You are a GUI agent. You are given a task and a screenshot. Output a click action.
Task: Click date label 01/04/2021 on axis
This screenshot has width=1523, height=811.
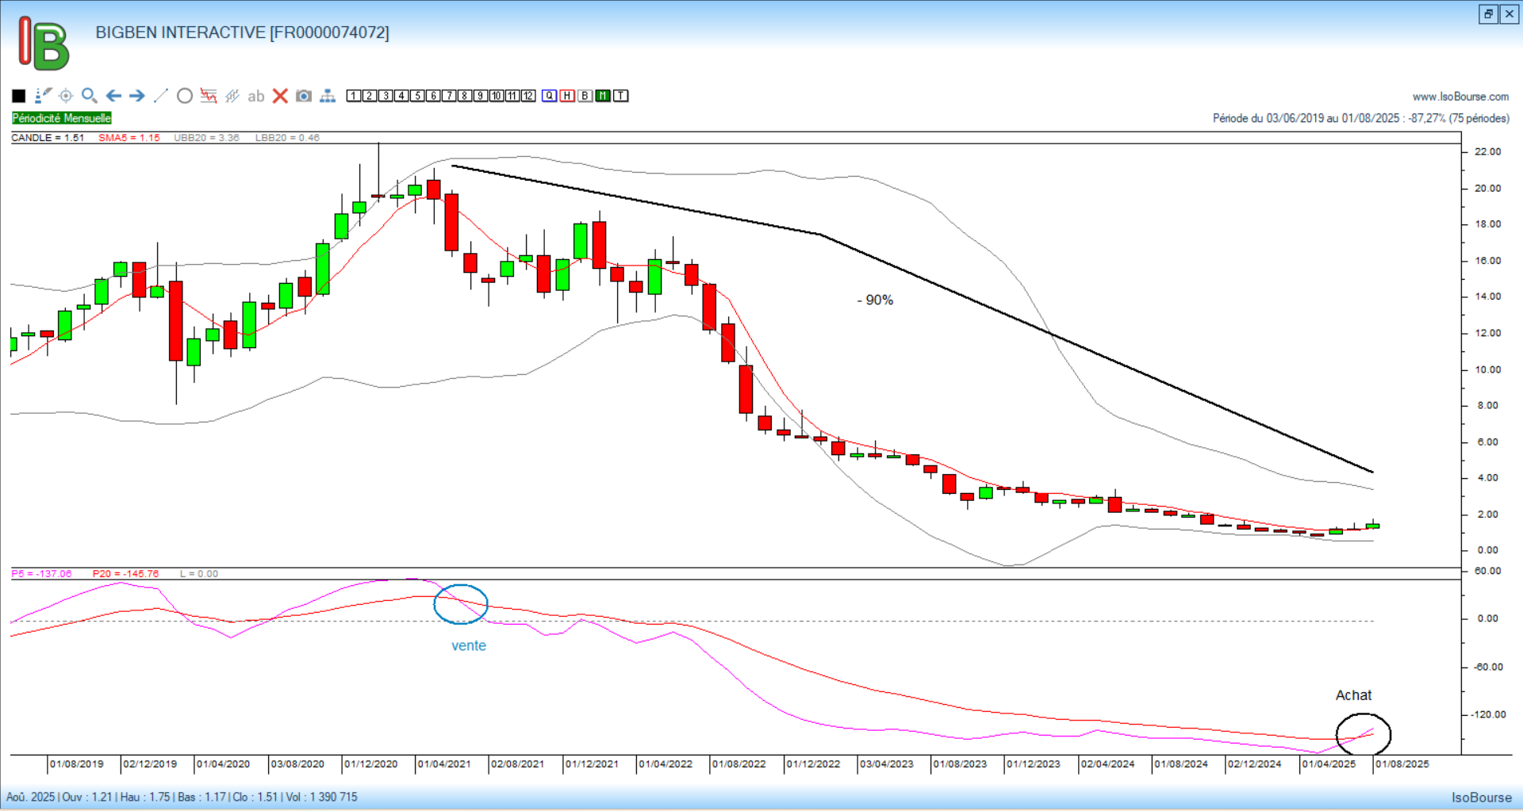(444, 764)
